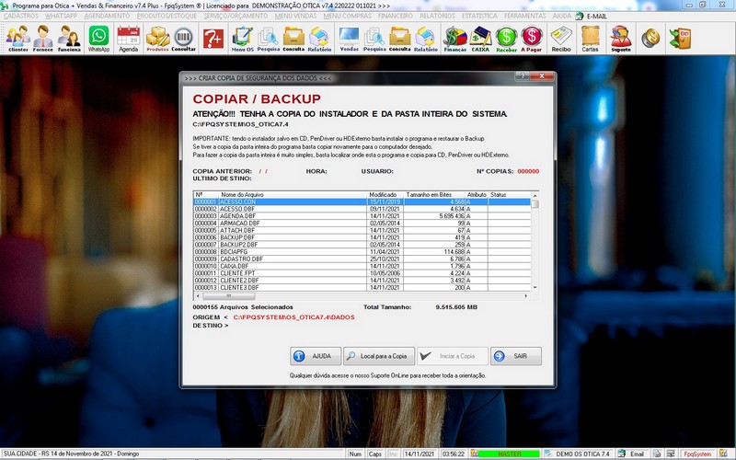Image resolution: width=736 pixels, height=460 pixels.
Task: Click the Consultar barcode icon
Action: tap(183, 39)
